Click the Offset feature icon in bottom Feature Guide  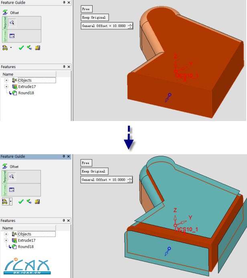pos(5,167)
